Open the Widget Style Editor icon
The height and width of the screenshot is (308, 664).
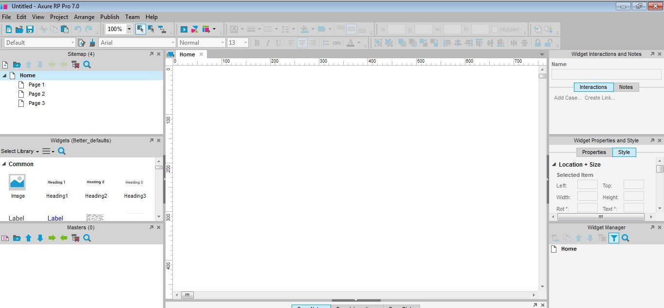81,43
